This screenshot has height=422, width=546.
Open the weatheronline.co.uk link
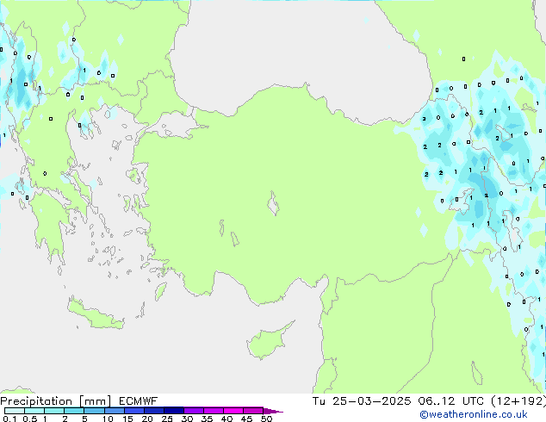click(473, 414)
